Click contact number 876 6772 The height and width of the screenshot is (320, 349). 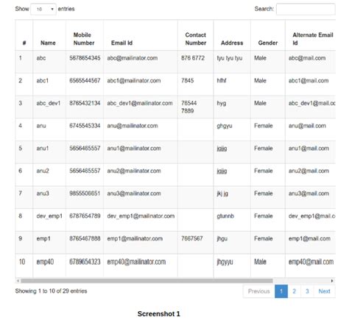coord(193,58)
